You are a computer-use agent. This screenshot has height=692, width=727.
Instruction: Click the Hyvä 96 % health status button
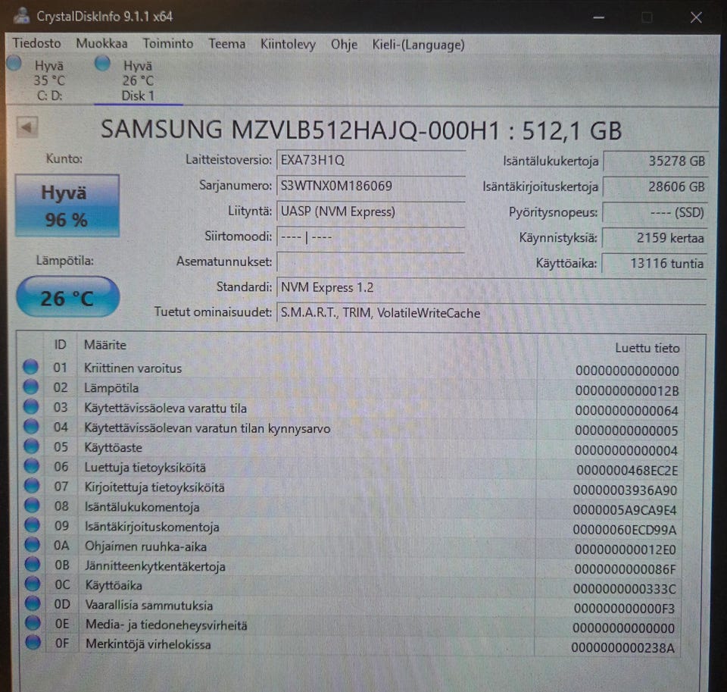(x=67, y=205)
